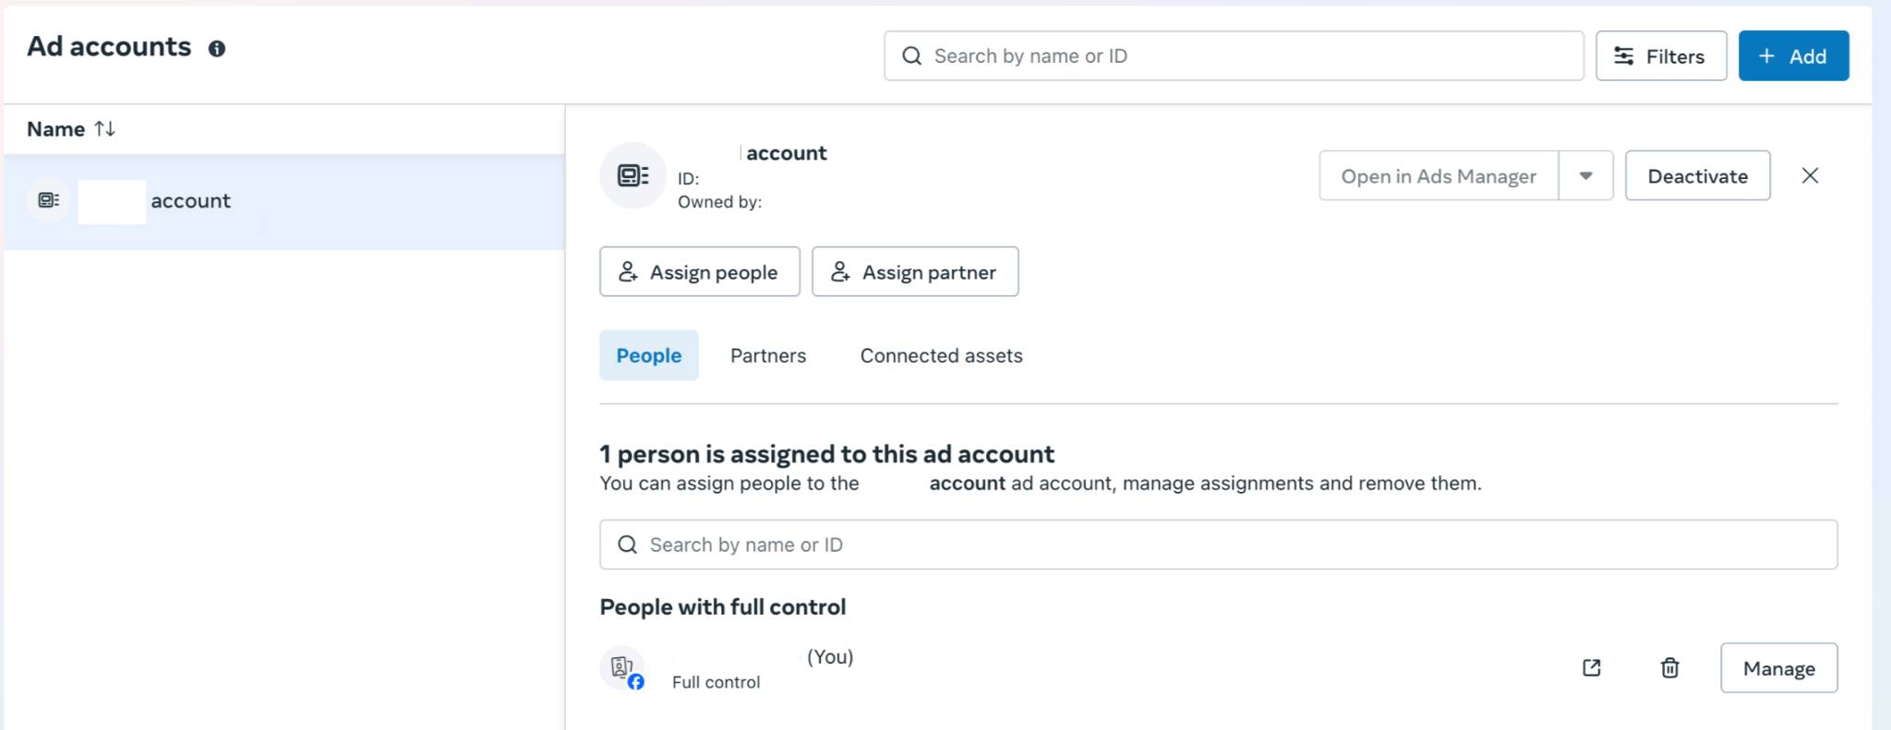Open the external link icon for the person
Viewport: 1891px width, 730px height.
tap(1591, 668)
